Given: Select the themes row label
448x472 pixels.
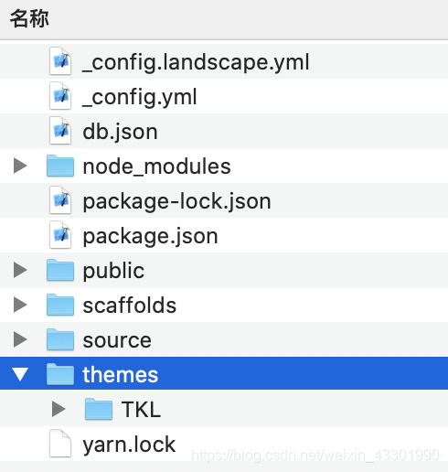Looking at the screenshot, I should tap(121, 374).
